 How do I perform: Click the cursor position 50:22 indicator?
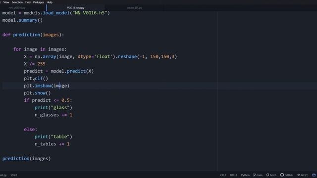[x=14, y=175]
